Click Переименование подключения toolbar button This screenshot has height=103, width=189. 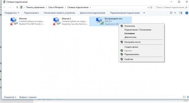[125, 13]
